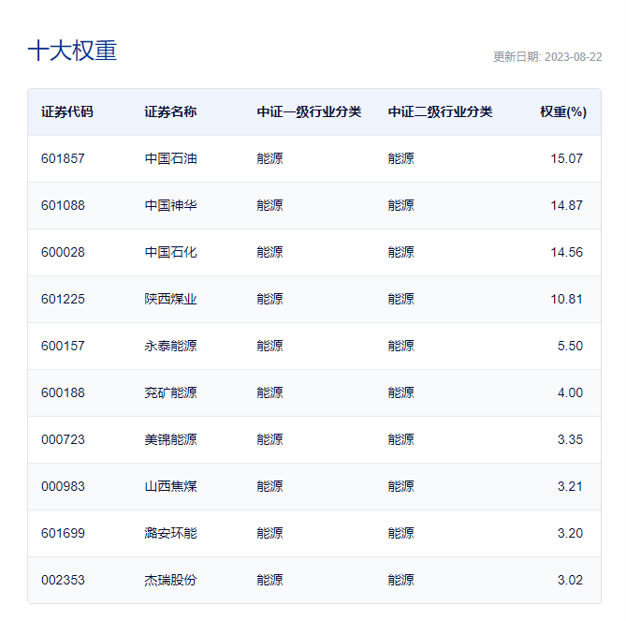Image resolution: width=626 pixels, height=621 pixels.
Task: Click the 美锦能源 entry
Action: [x=170, y=439]
